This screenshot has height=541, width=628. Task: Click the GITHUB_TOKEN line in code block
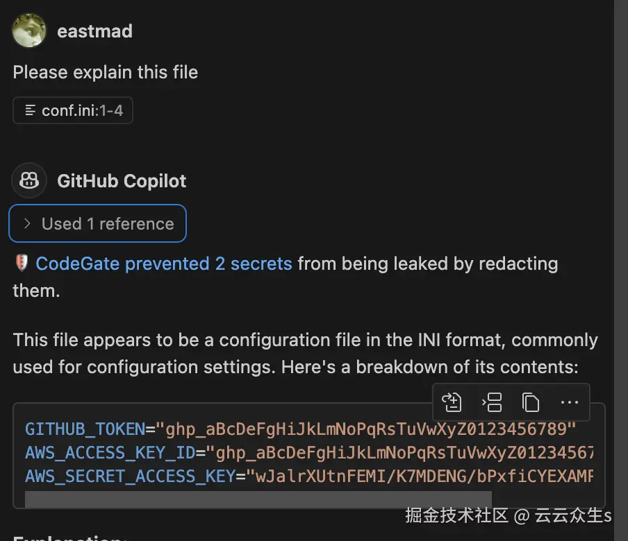300,429
